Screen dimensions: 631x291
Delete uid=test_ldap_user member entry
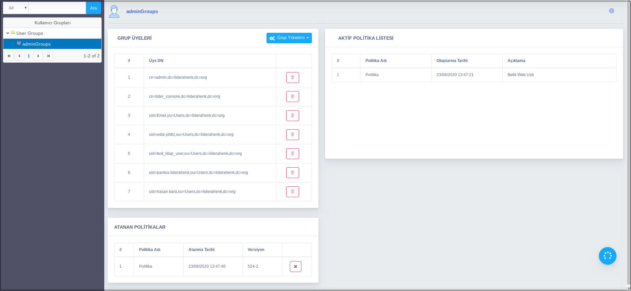click(x=292, y=154)
